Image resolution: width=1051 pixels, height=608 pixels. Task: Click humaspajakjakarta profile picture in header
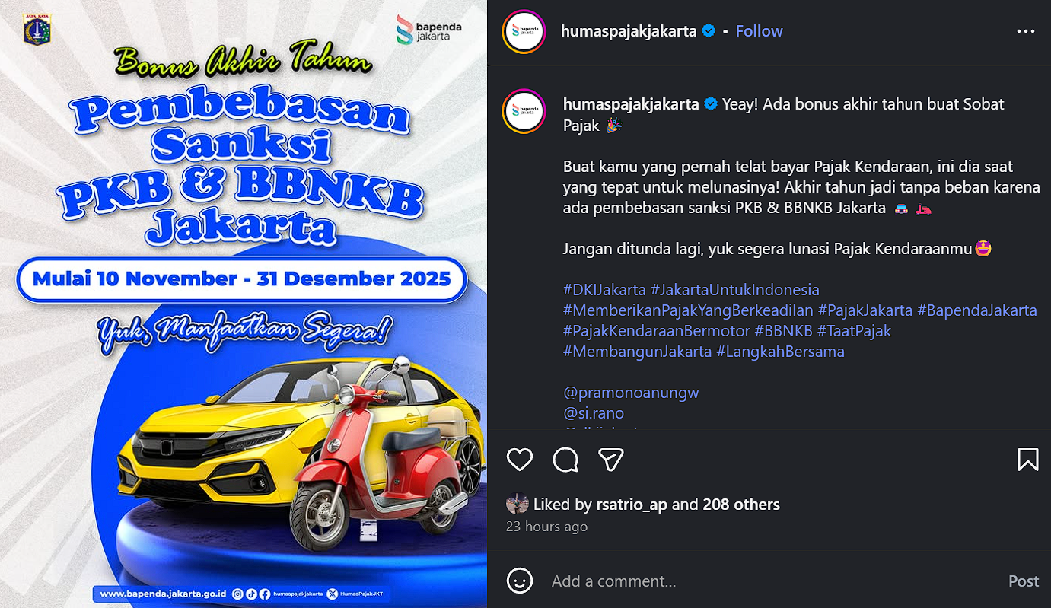tap(524, 31)
